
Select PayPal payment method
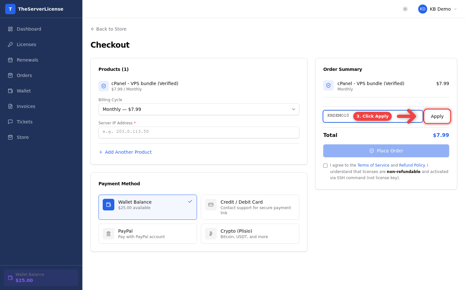[x=148, y=234]
